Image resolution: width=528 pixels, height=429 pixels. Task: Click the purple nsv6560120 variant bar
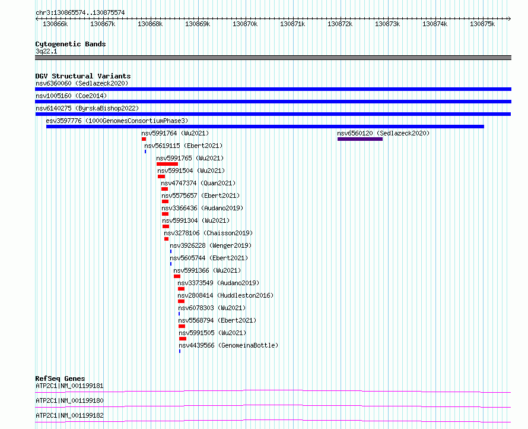[360, 139]
